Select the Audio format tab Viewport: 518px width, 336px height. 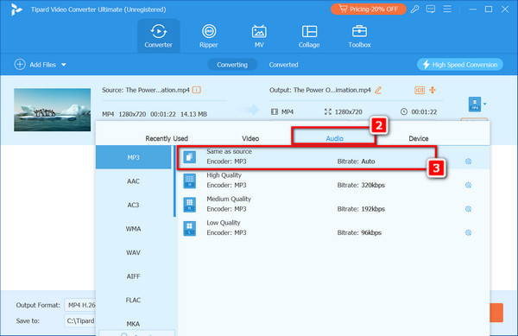[334, 138]
